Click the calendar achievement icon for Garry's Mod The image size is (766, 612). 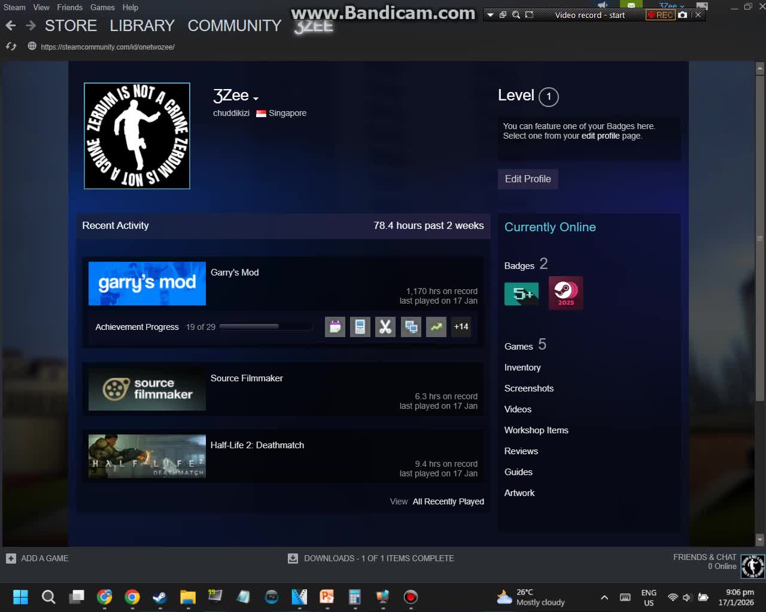[x=335, y=327]
